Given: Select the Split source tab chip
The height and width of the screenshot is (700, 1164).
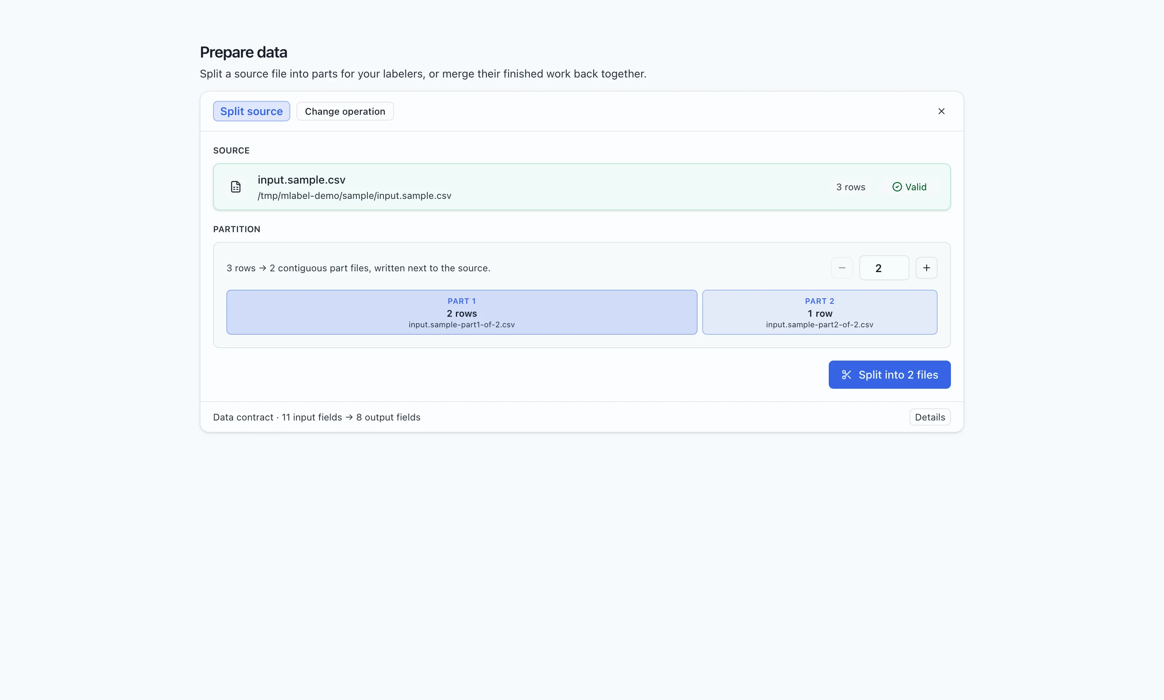Looking at the screenshot, I should [251, 111].
